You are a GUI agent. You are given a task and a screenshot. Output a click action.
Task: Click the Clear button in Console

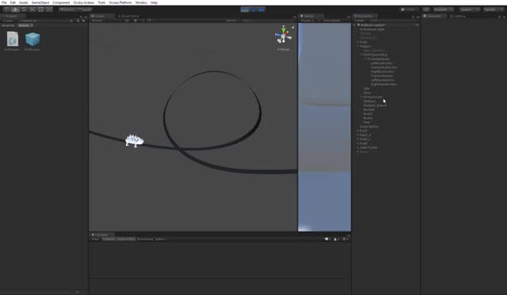click(95, 239)
